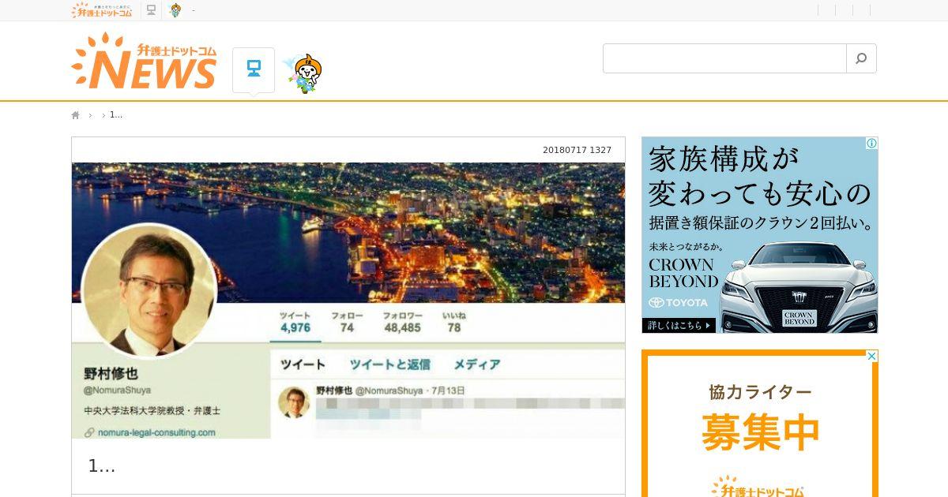948x497 pixels.
Task: Open the Toyota ad info icon
Action: (x=871, y=144)
